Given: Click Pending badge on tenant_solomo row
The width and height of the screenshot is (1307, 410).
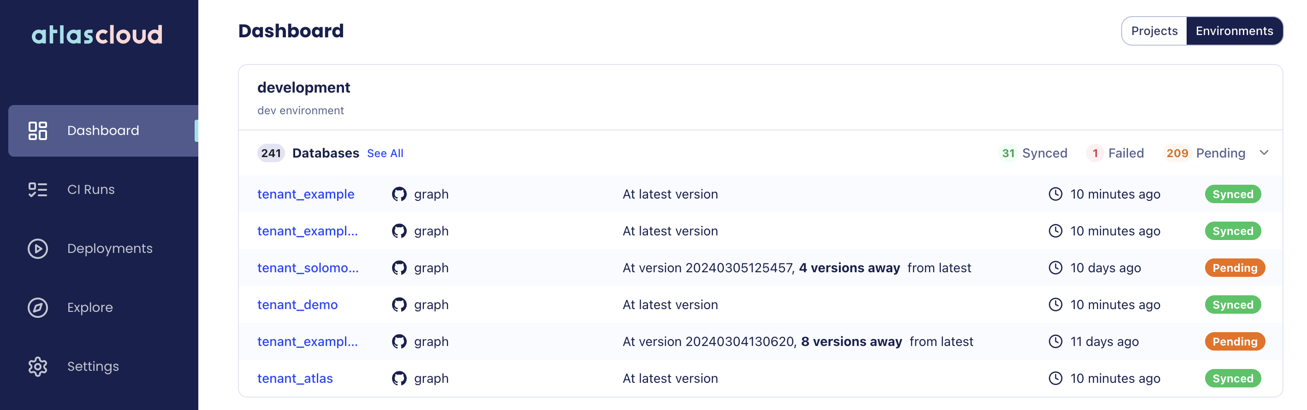Looking at the screenshot, I should click(1235, 268).
